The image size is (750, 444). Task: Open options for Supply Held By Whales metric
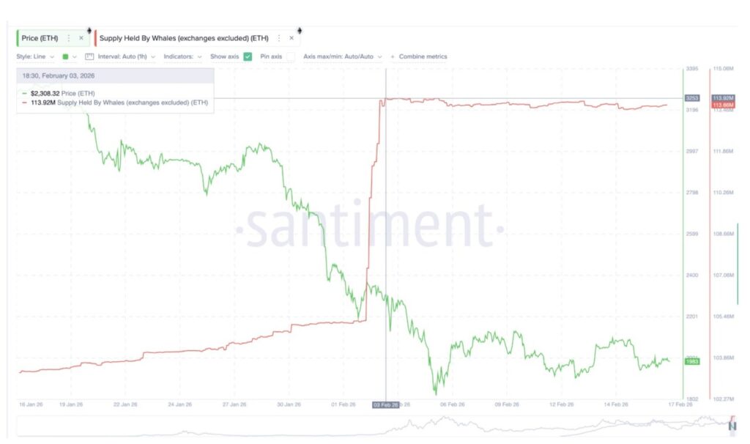[x=279, y=38]
